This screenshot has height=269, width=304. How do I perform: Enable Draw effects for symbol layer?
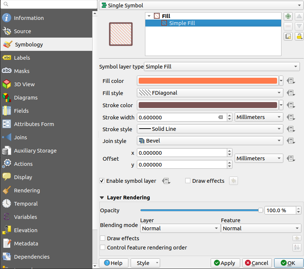pos(188,181)
